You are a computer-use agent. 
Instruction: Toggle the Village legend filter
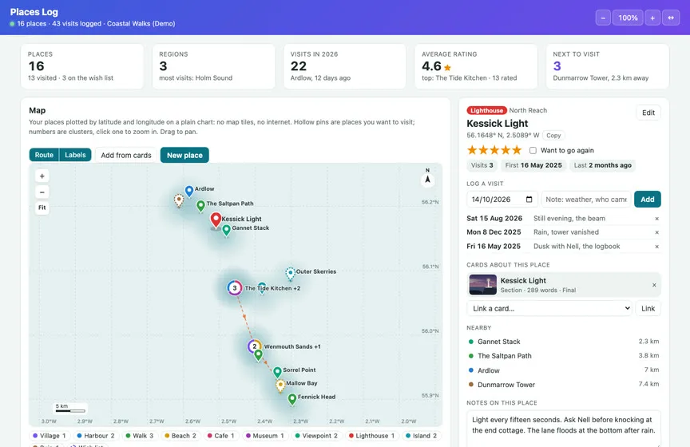[x=50, y=436]
